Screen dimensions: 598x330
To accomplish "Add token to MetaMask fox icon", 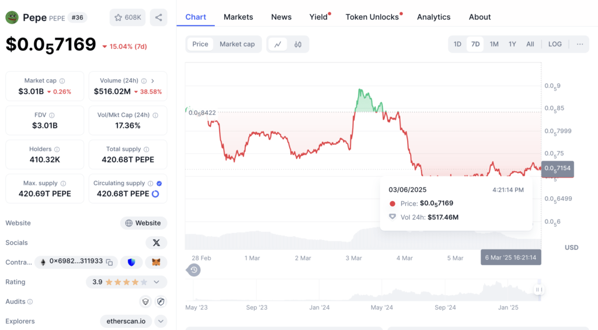I will (x=156, y=262).
